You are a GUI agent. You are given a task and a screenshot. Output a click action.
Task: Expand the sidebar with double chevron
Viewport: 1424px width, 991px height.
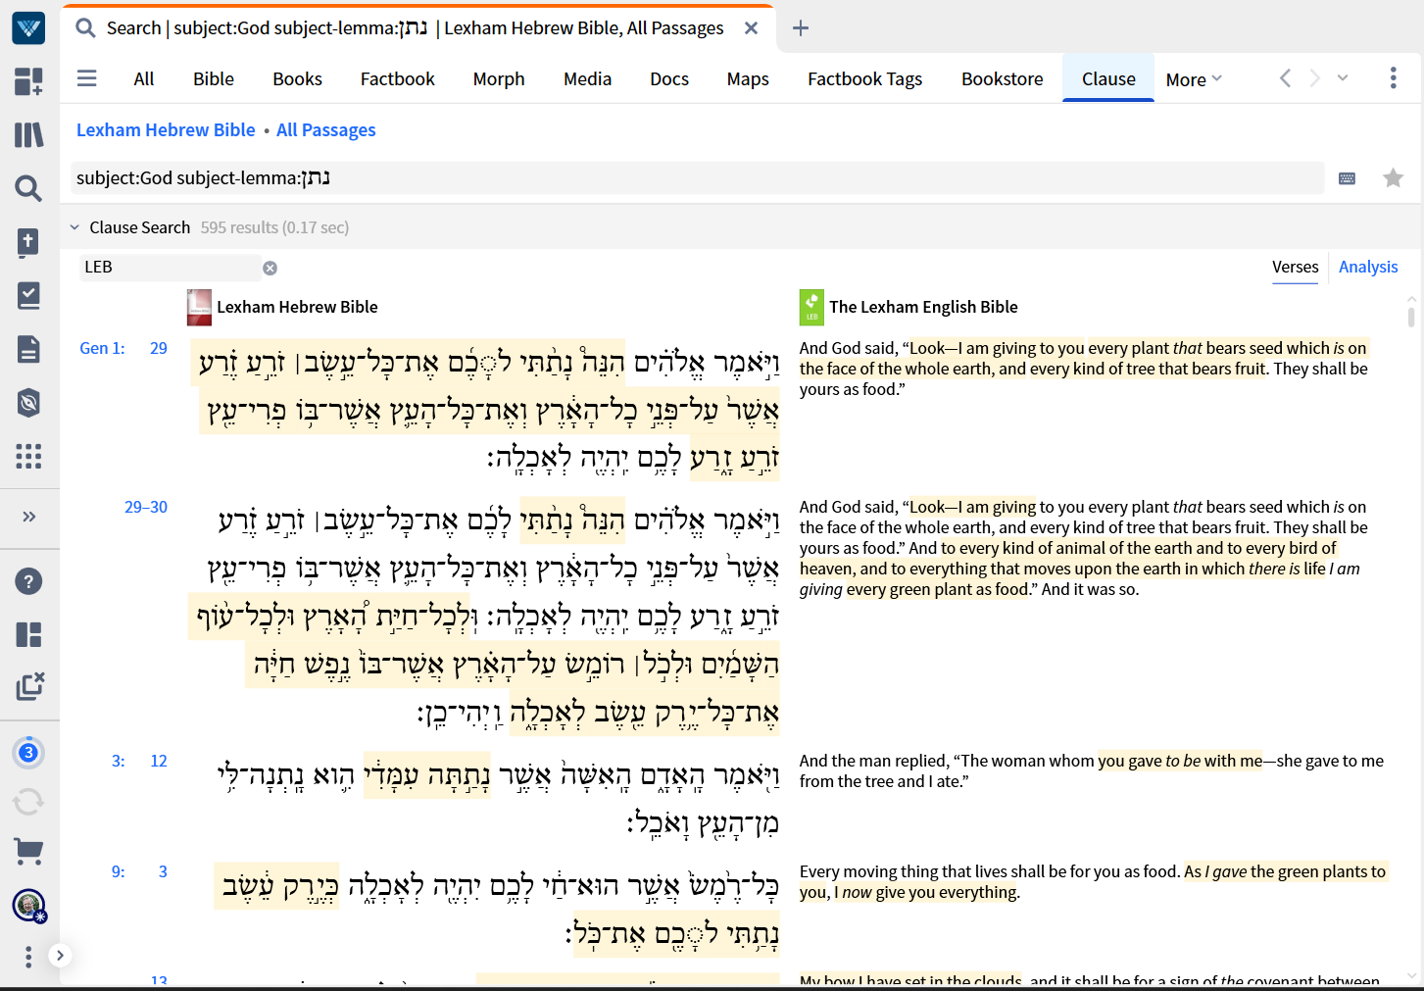pos(28,517)
